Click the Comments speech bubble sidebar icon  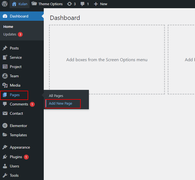tap(5, 104)
